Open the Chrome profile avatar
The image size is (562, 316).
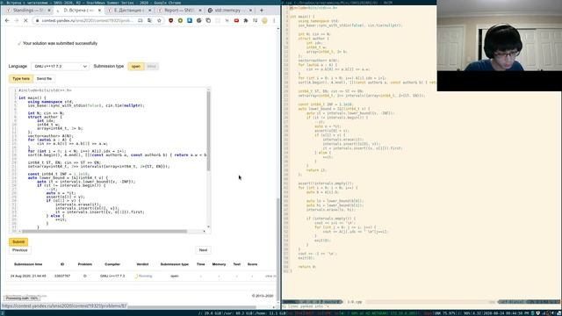[264, 21]
